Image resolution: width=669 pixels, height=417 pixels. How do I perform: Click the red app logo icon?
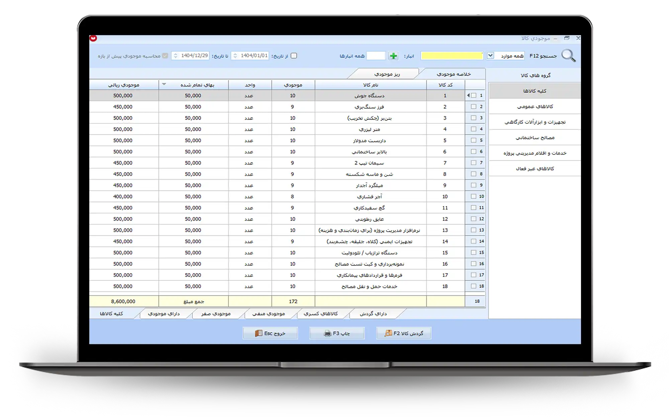[x=93, y=38]
